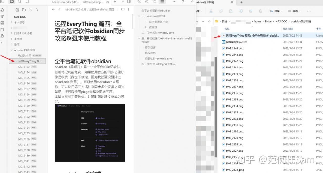
Task: Expand the 杂项 folder
Action: pyautogui.click(x=12, y=45)
